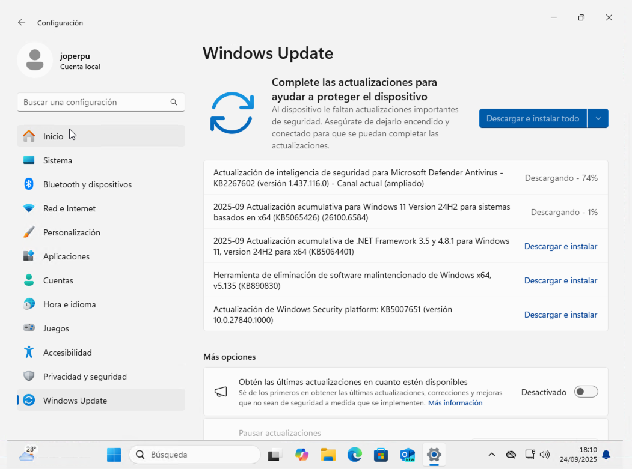Open the Windows Start button
The image size is (632, 469).
[114, 455]
